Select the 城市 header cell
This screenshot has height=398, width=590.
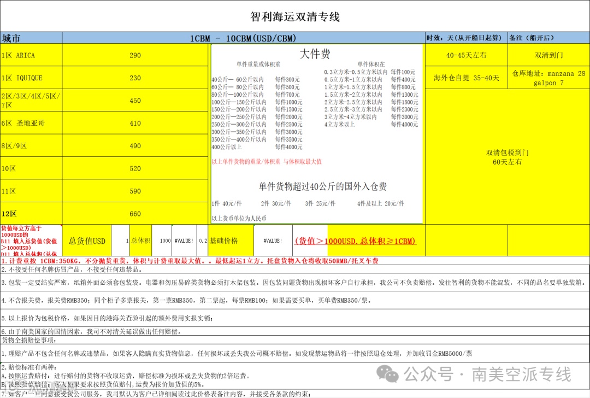pyautogui.click(x=31, y=38)
